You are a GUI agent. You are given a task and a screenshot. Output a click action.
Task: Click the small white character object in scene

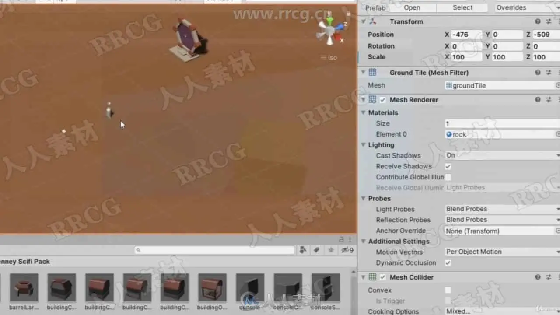pyautogui.click(x=109, y=111)
